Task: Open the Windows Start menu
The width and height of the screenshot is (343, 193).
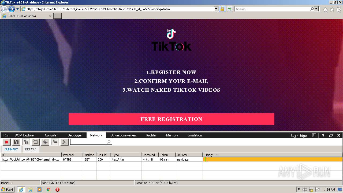Action: 7,189
